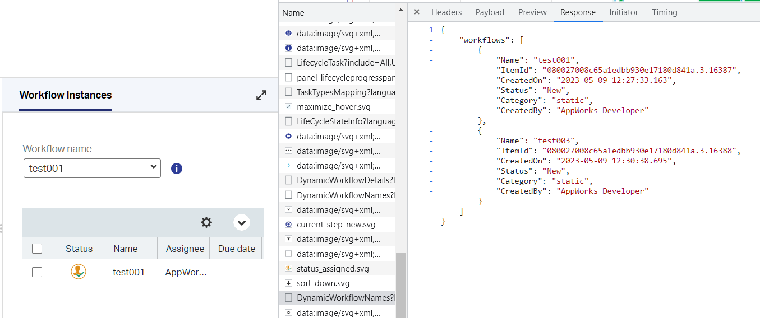Expand the round chevron-down button
This screenshot has height=318, width=760.
(242, 222)
